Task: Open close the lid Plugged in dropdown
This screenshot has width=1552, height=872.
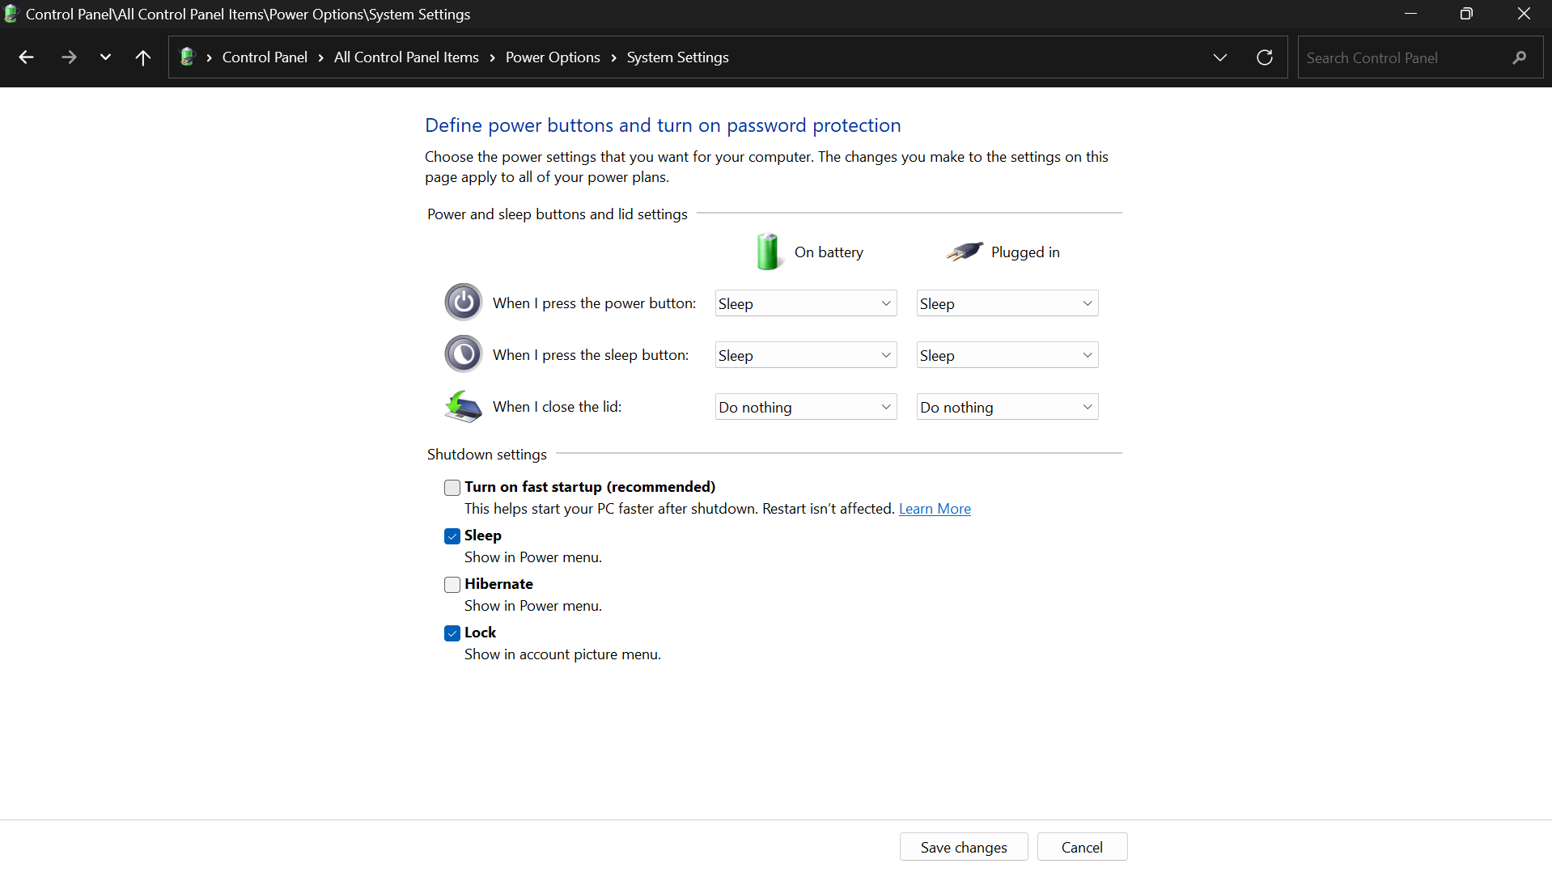Action: 1007,407
